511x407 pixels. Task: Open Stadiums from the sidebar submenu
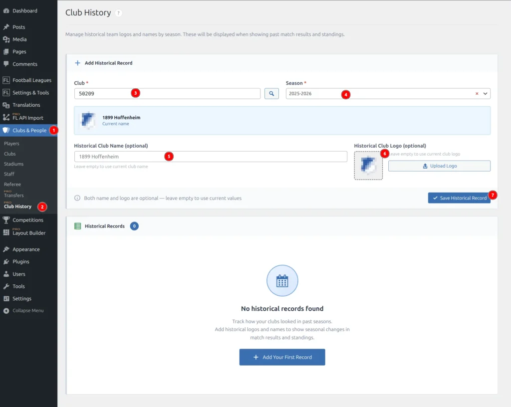pos(13,164)
